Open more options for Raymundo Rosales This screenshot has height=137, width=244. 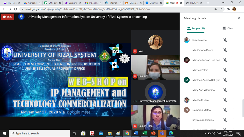pyautogui.click(x=234, y=120)
